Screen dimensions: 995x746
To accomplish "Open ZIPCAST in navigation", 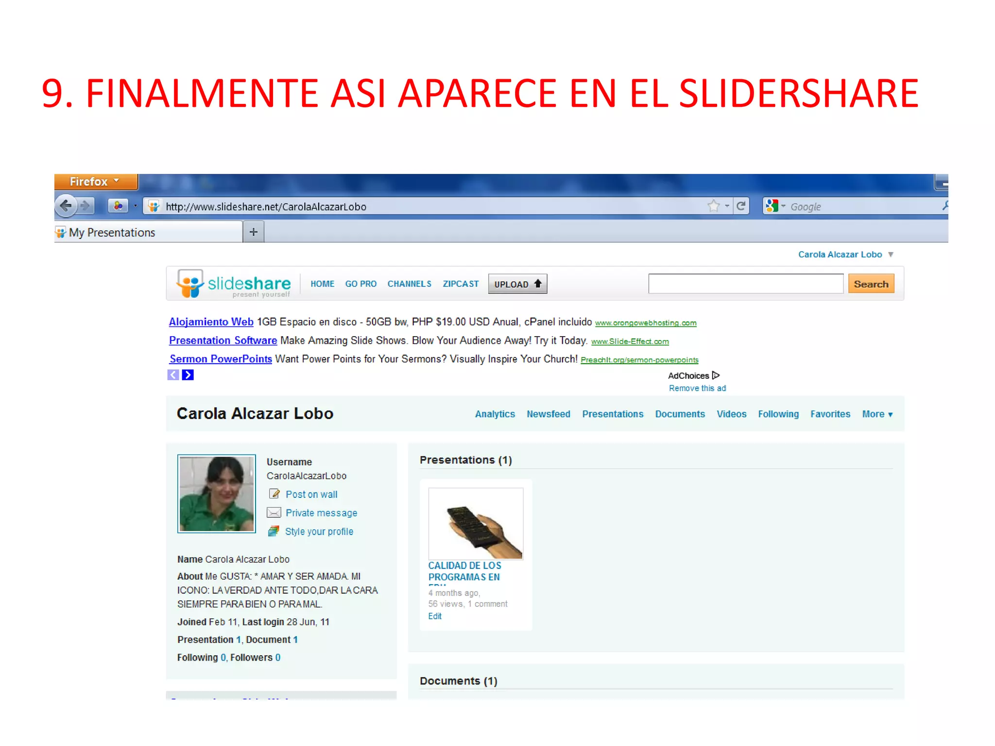I will tap(461, 284).
